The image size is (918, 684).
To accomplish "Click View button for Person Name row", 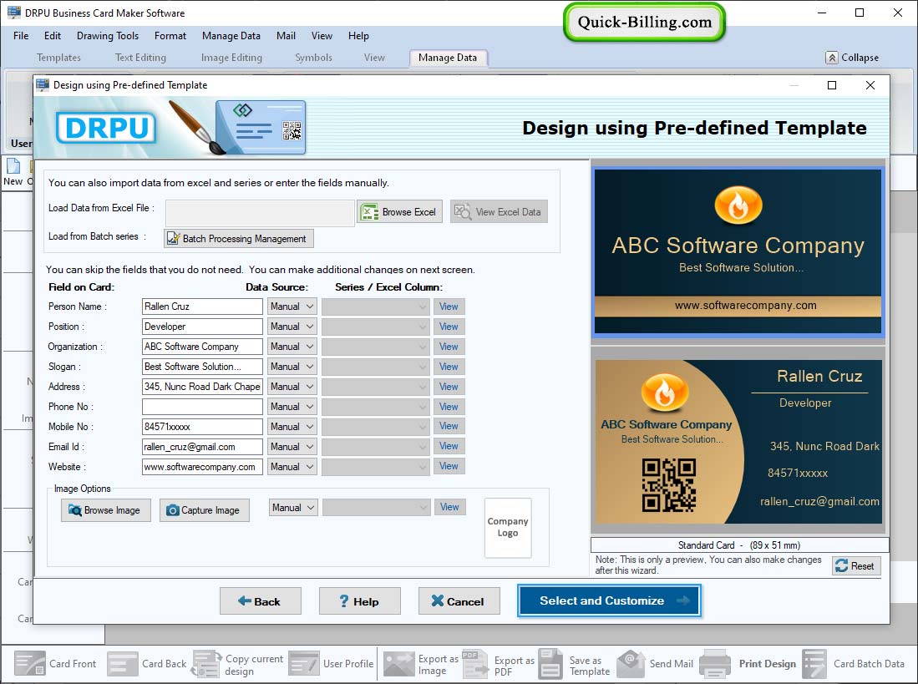I will tap(449, 307).
